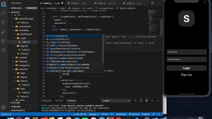Expand the firebase folder
The image size is (212, 119).
click(x=23, y=61)
